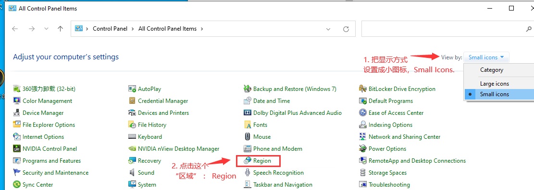534x190 pixels.
Task: Click the AutoPlay icon
Action: click(x=132, y=89)
